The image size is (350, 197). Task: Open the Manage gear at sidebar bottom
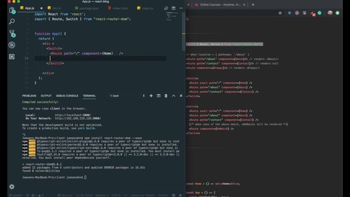point(12,187)
